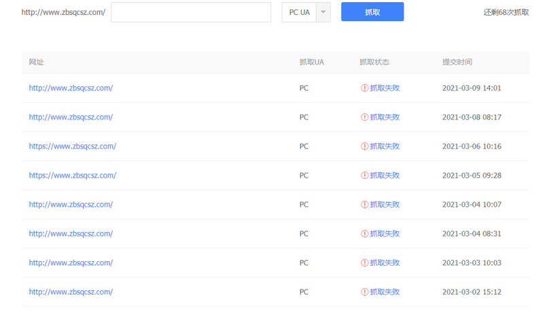Click the warning icon for 2021-03-05 09:28 row
This screenshot has width=543, height=312.
pyautogui.click(x=364, y=176)
